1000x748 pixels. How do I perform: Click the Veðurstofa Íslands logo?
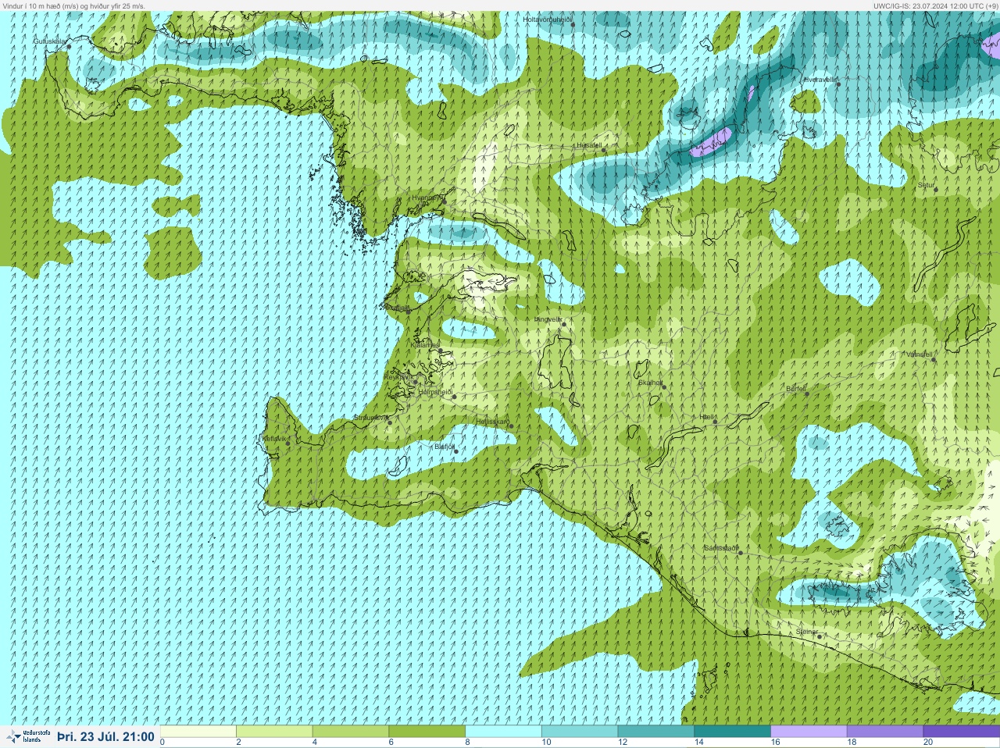click(27, 736)
